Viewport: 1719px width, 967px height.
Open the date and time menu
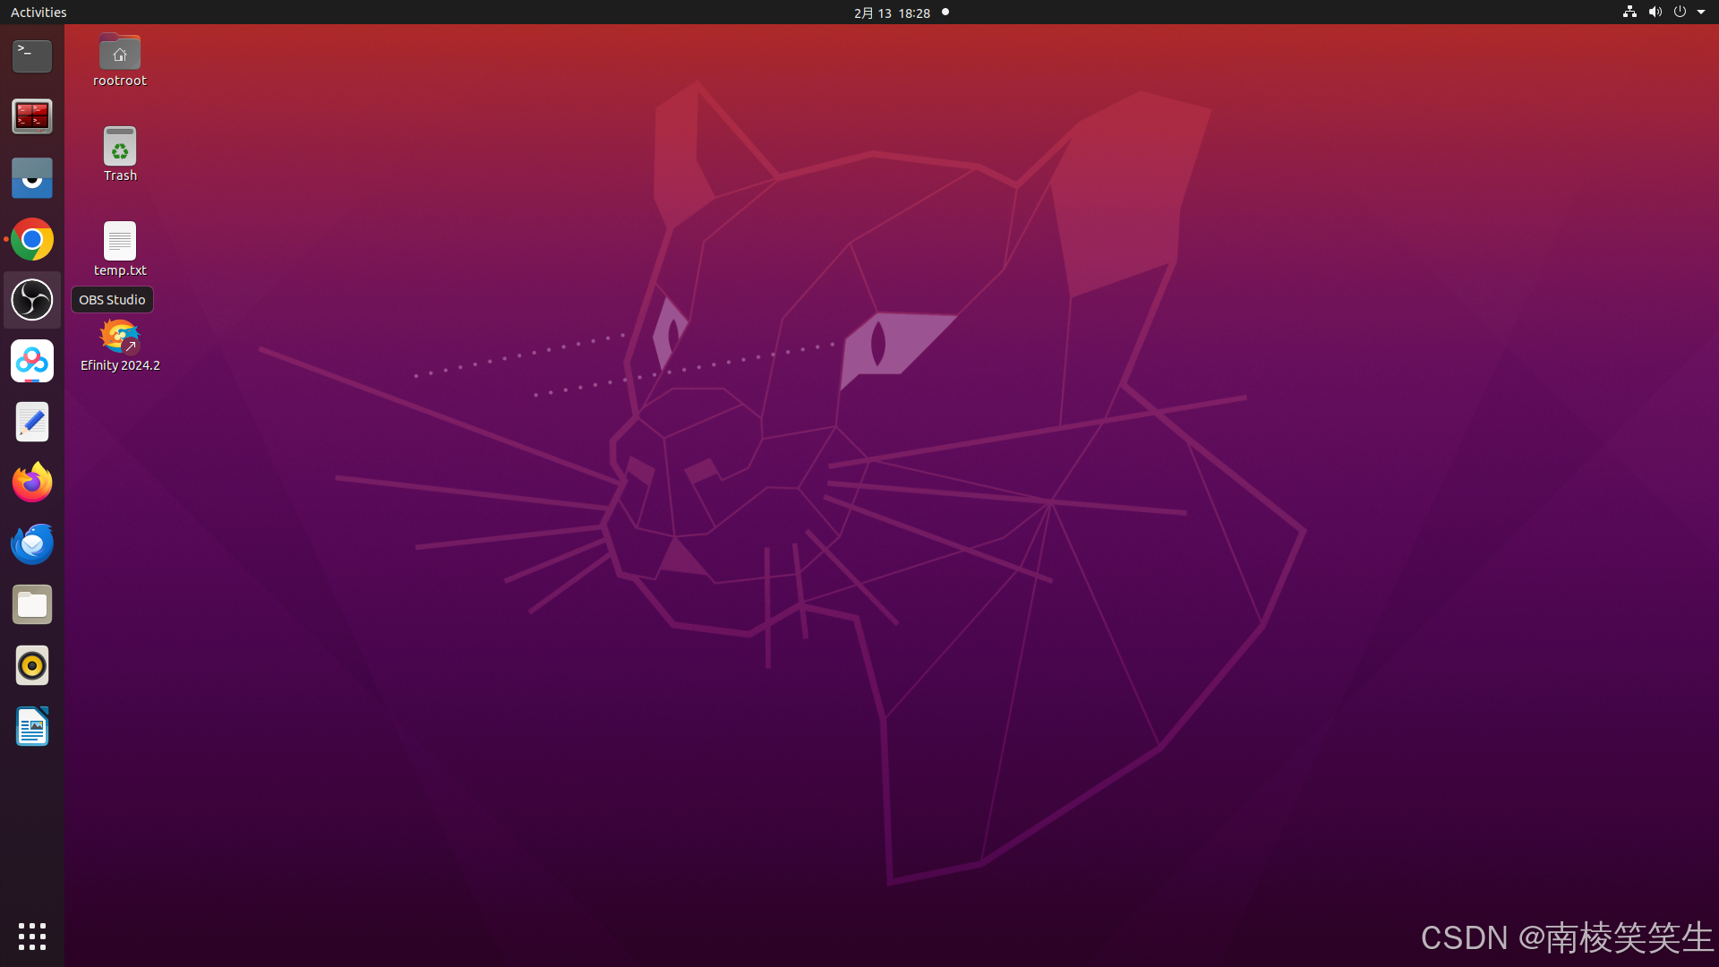coord(892,13)
